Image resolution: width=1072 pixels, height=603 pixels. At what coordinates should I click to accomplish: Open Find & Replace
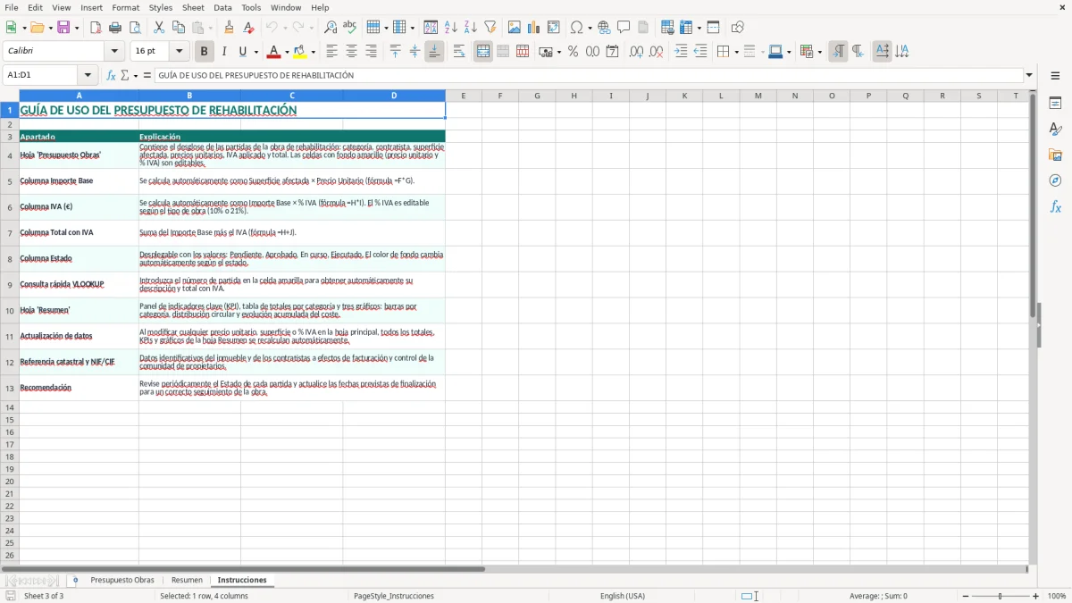tap(331, 28)
